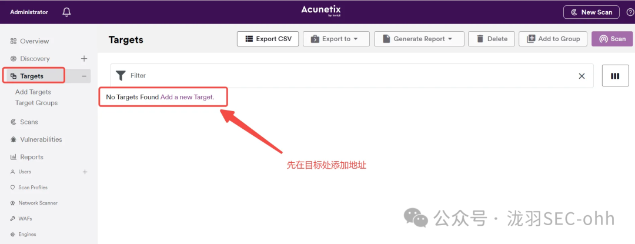
Task: Click the Scans radar icon
Action: click(x=14, y=122)
